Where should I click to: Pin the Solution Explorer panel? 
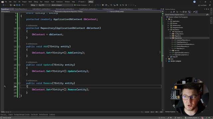click(206, 9)
